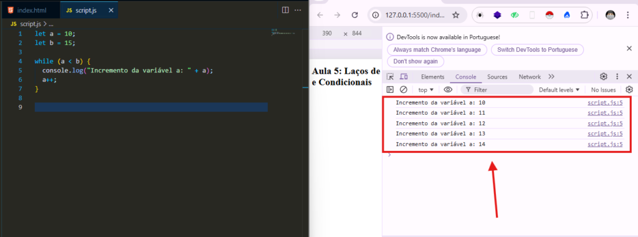Click Don't show again button

pos(416,62)
